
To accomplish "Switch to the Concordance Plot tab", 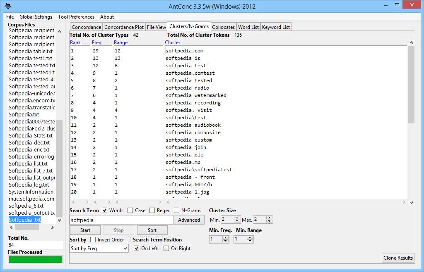I will pyautogui.click(x=124, y=27).
